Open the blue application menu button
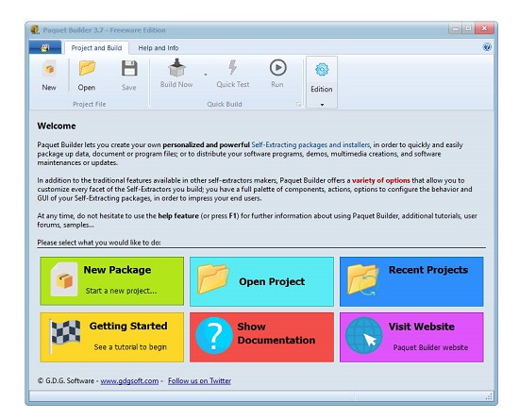 click(45, 47)
